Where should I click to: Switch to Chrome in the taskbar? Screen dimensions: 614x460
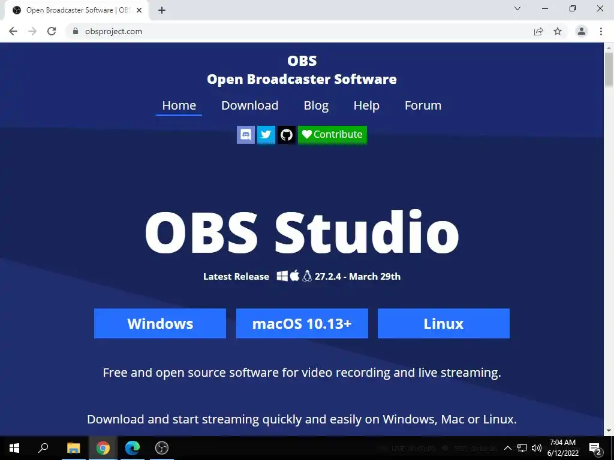pos(103,448)
